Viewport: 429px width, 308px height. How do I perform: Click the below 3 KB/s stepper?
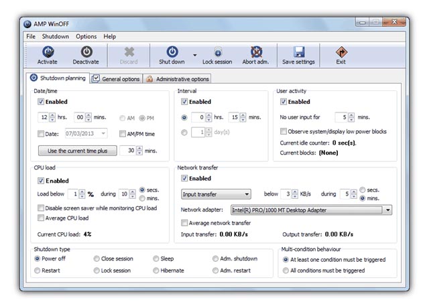point(295,194)
